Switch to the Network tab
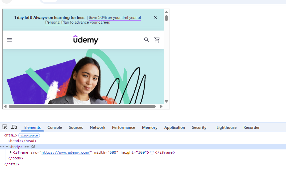This screenshot has height=169, width=286. 97,127
